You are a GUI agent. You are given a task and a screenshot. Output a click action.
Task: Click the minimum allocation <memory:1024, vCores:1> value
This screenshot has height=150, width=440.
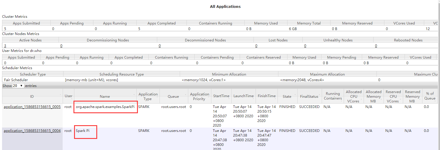[x=204, y=80]
